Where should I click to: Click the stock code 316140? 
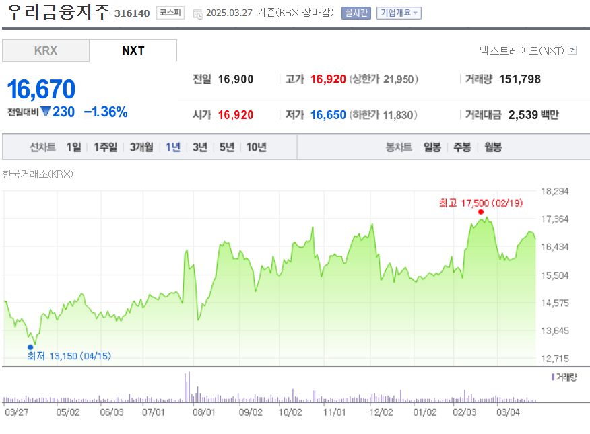click(132, 13)
